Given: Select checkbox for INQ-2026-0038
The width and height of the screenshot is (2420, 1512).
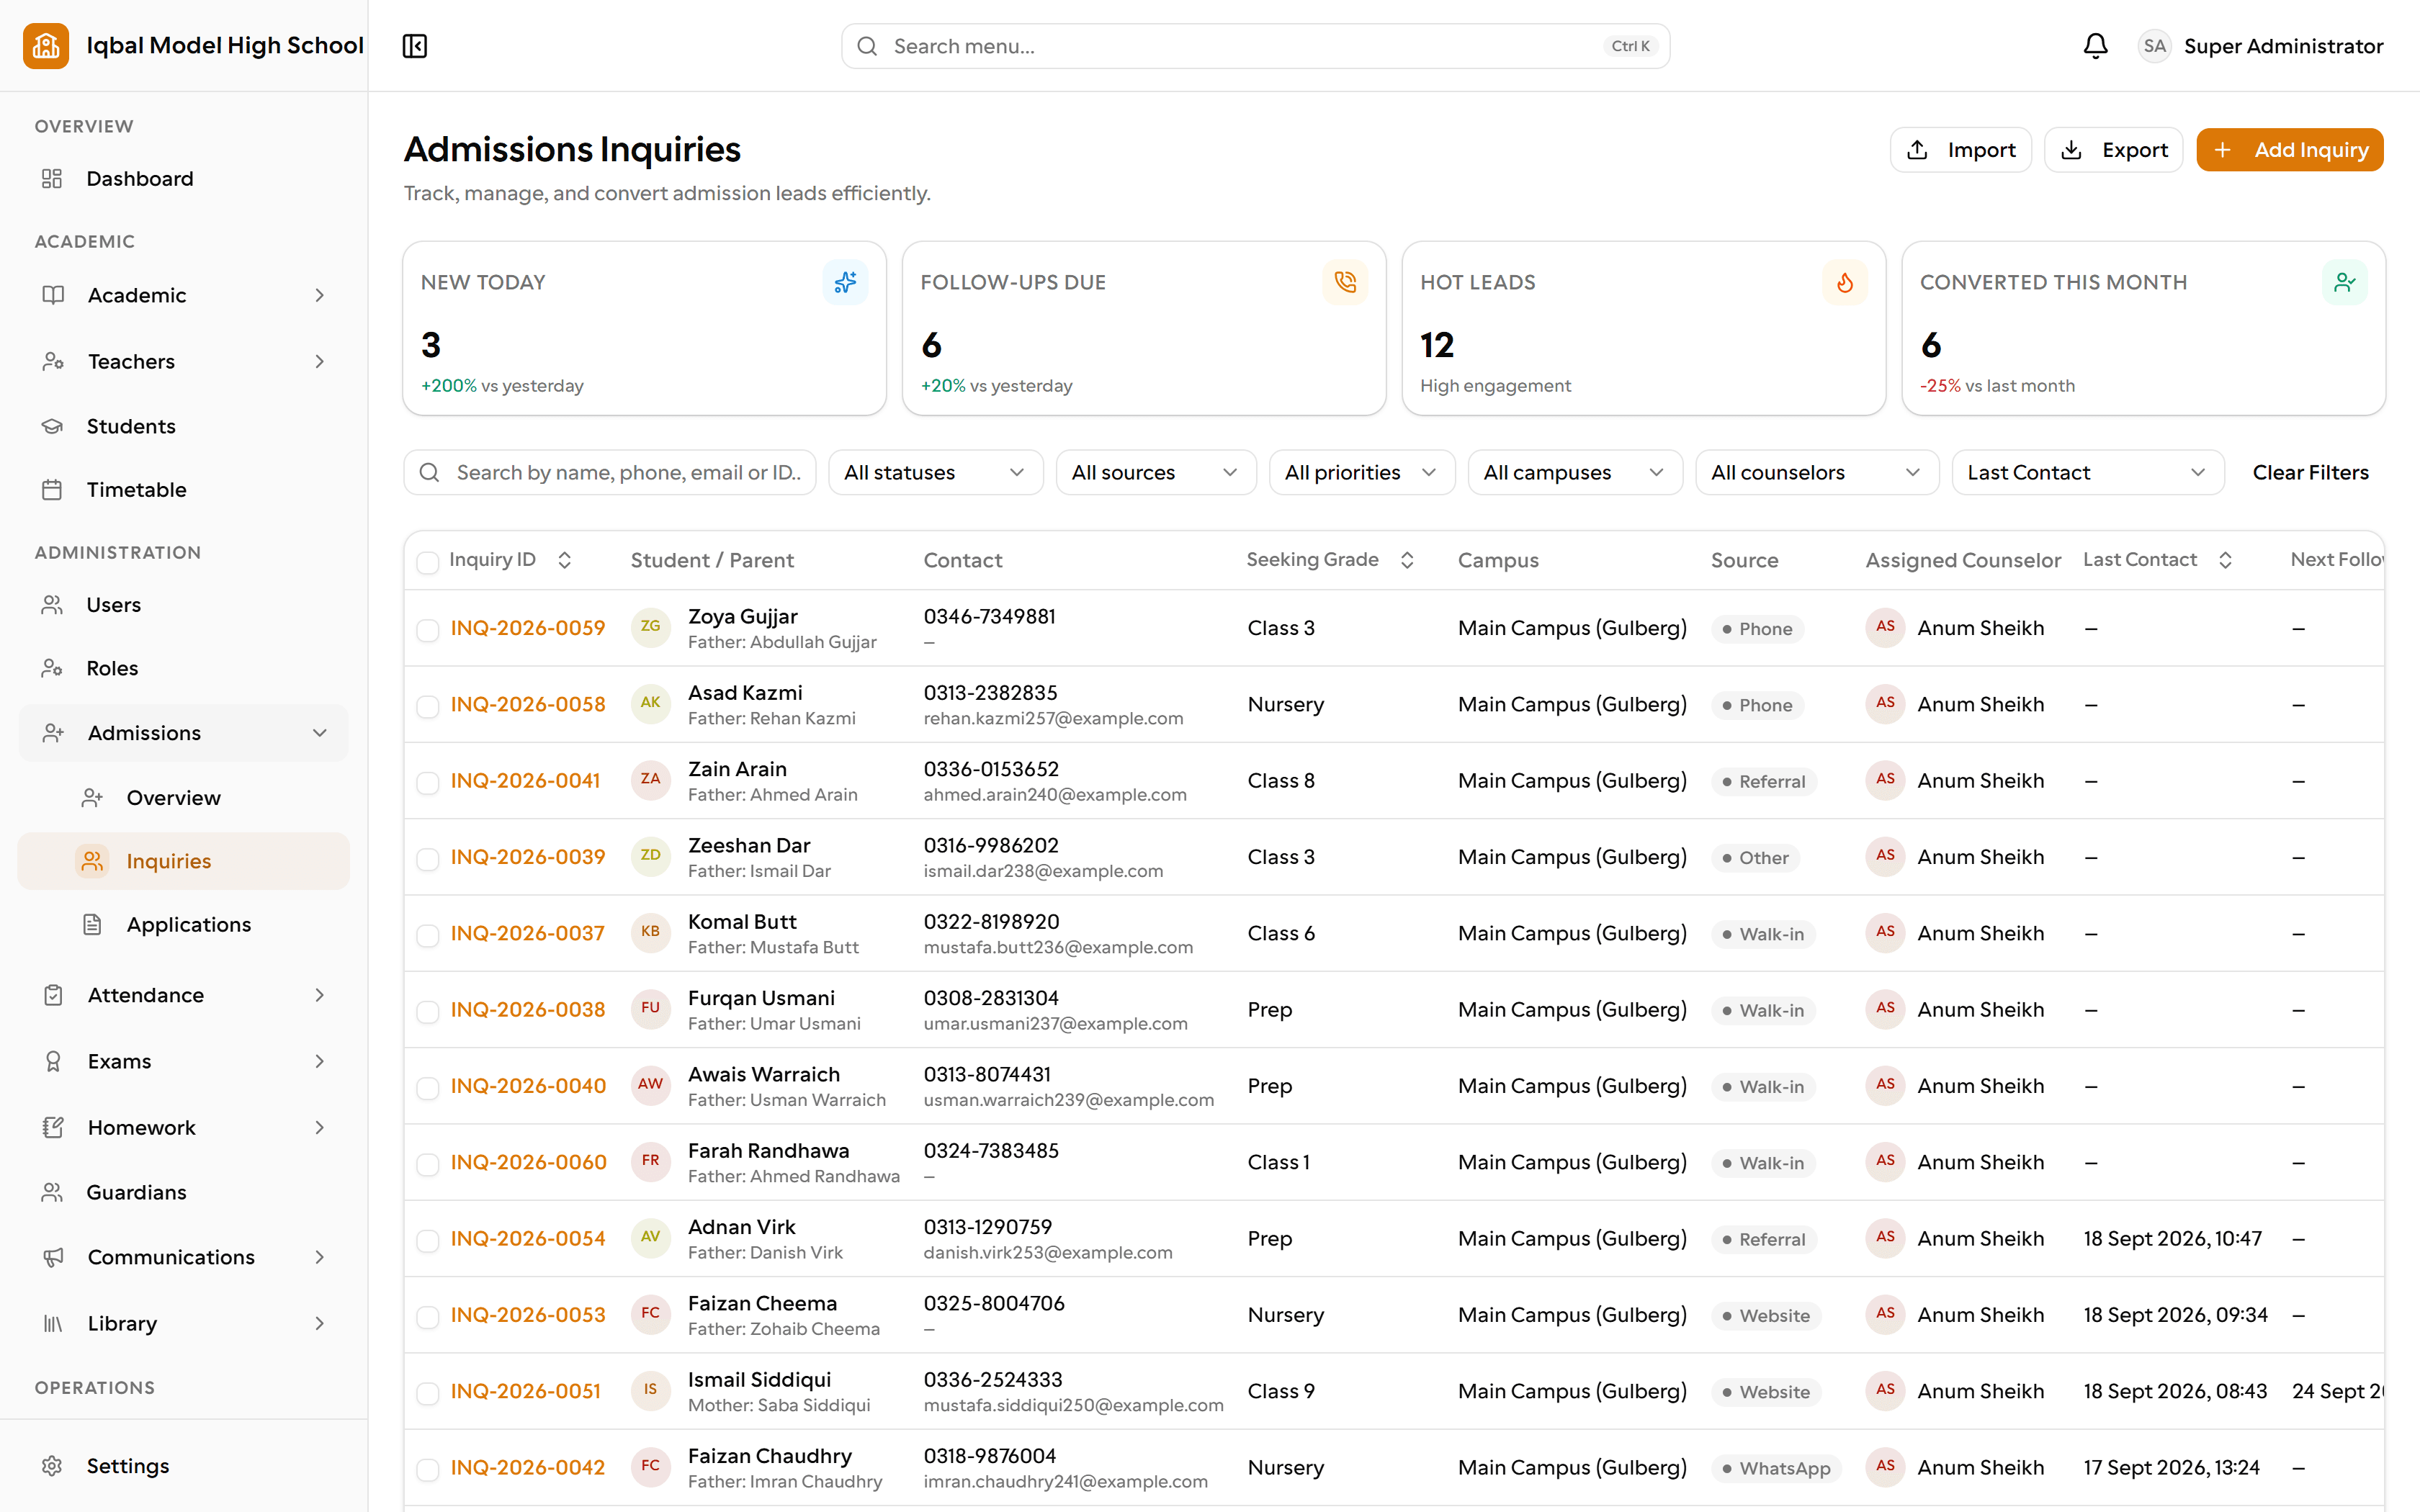Looking at the screenshot, I should [428, 1011].
